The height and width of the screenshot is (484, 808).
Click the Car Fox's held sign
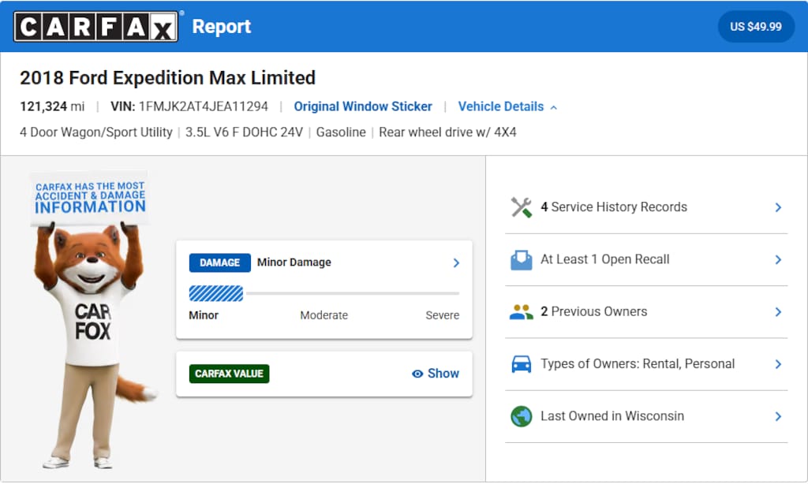point(90,198)
